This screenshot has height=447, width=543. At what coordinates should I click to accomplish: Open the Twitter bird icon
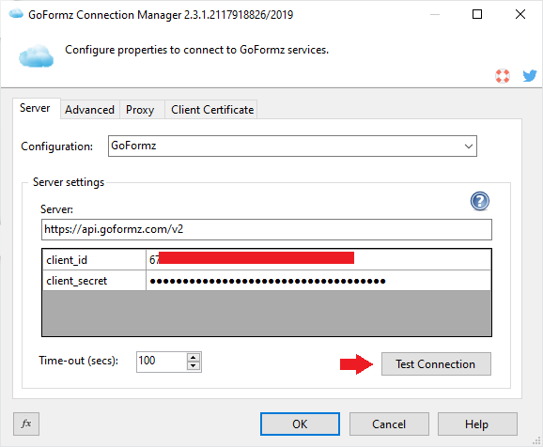(530, 75)
